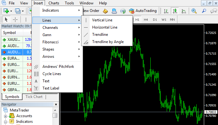Select the arrow cursor tool
The height and width of the screenshot is (125, 218).
(x=6, y=19)
